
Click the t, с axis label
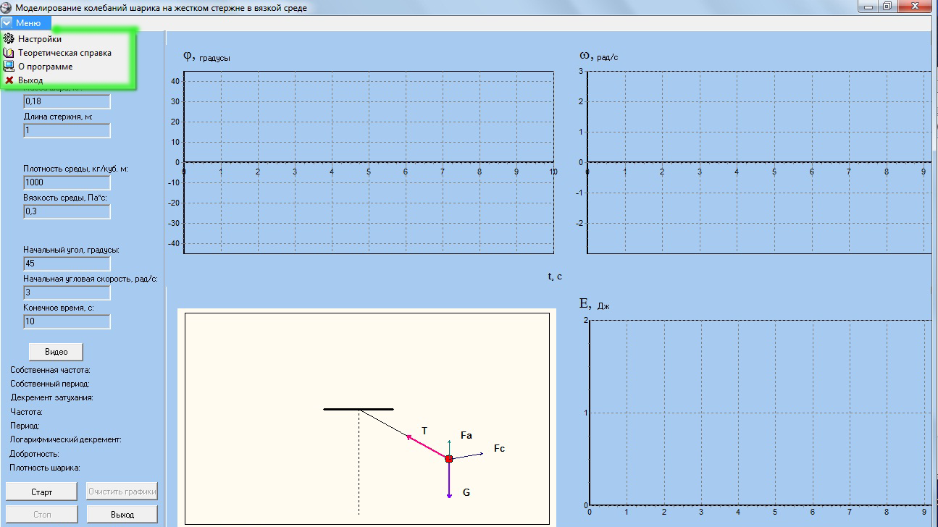click(x=555, y=276)
